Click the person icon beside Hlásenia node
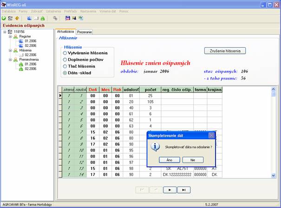Screen dimensions: 281x208 (16, 50)
